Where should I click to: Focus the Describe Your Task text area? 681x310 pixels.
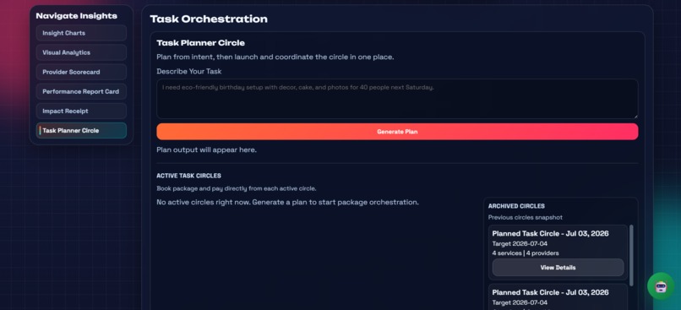point(397,99)
